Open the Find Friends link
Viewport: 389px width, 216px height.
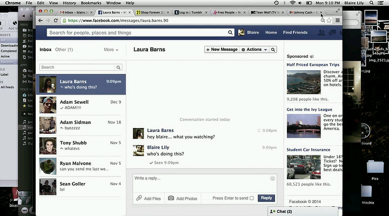[x=295, y=32]
